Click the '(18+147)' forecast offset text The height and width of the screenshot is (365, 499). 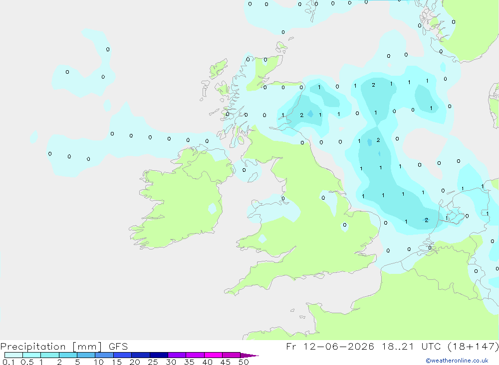pos(473,347)
